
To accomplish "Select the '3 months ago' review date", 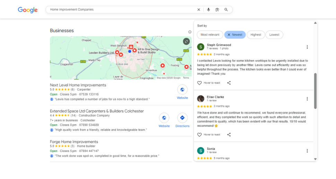I will [x=221, y=106].
